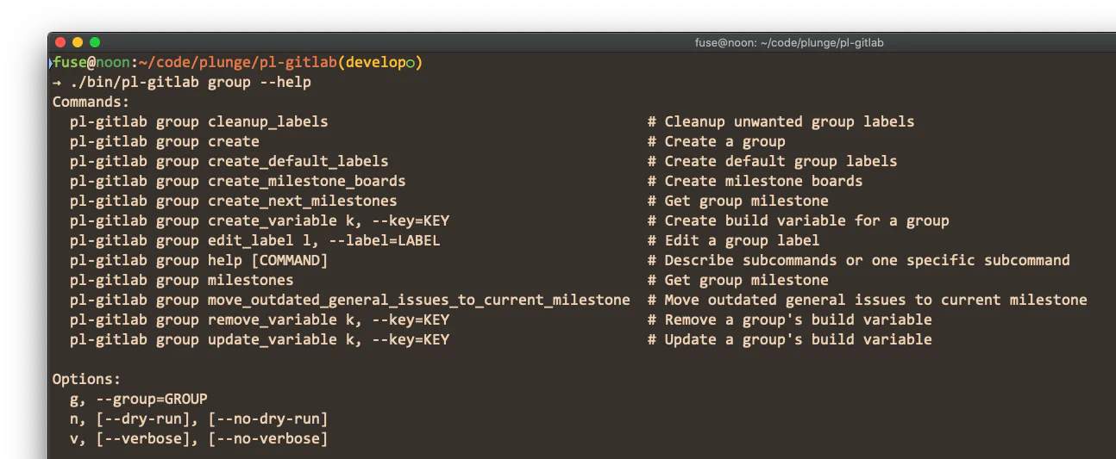Click the 'edit_label l, --label=LABEL' command

point(324,241)
